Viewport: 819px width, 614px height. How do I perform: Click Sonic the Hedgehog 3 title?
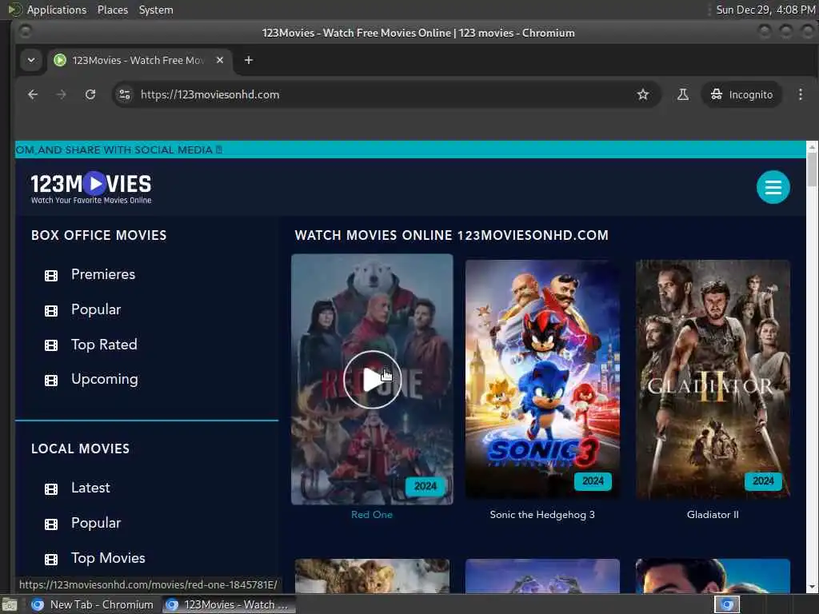542,515
